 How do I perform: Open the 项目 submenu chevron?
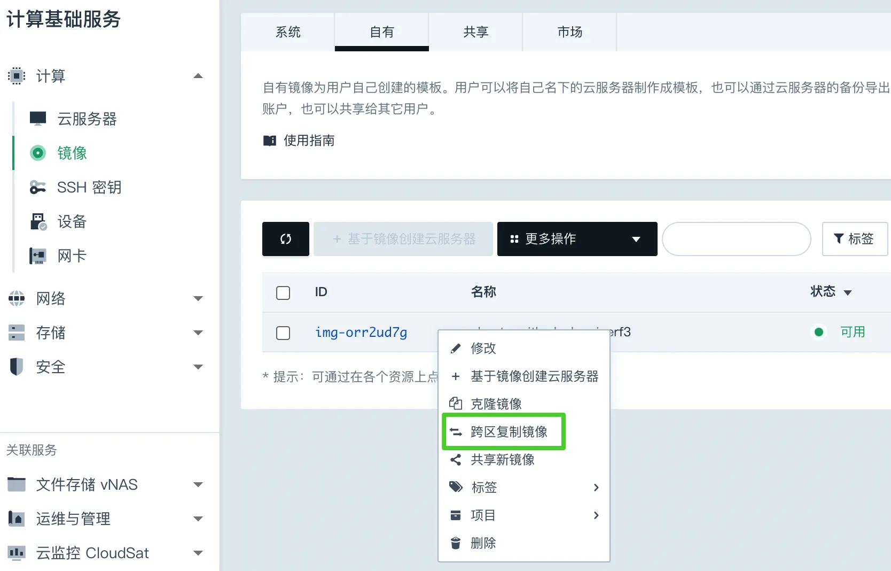coord(596,515)
